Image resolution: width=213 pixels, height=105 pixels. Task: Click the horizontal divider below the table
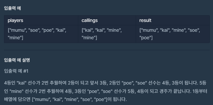coord(107,50)
